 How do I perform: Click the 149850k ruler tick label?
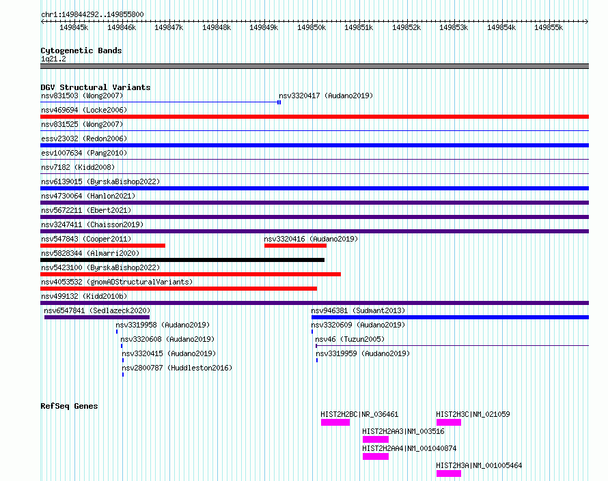point(312,27)
